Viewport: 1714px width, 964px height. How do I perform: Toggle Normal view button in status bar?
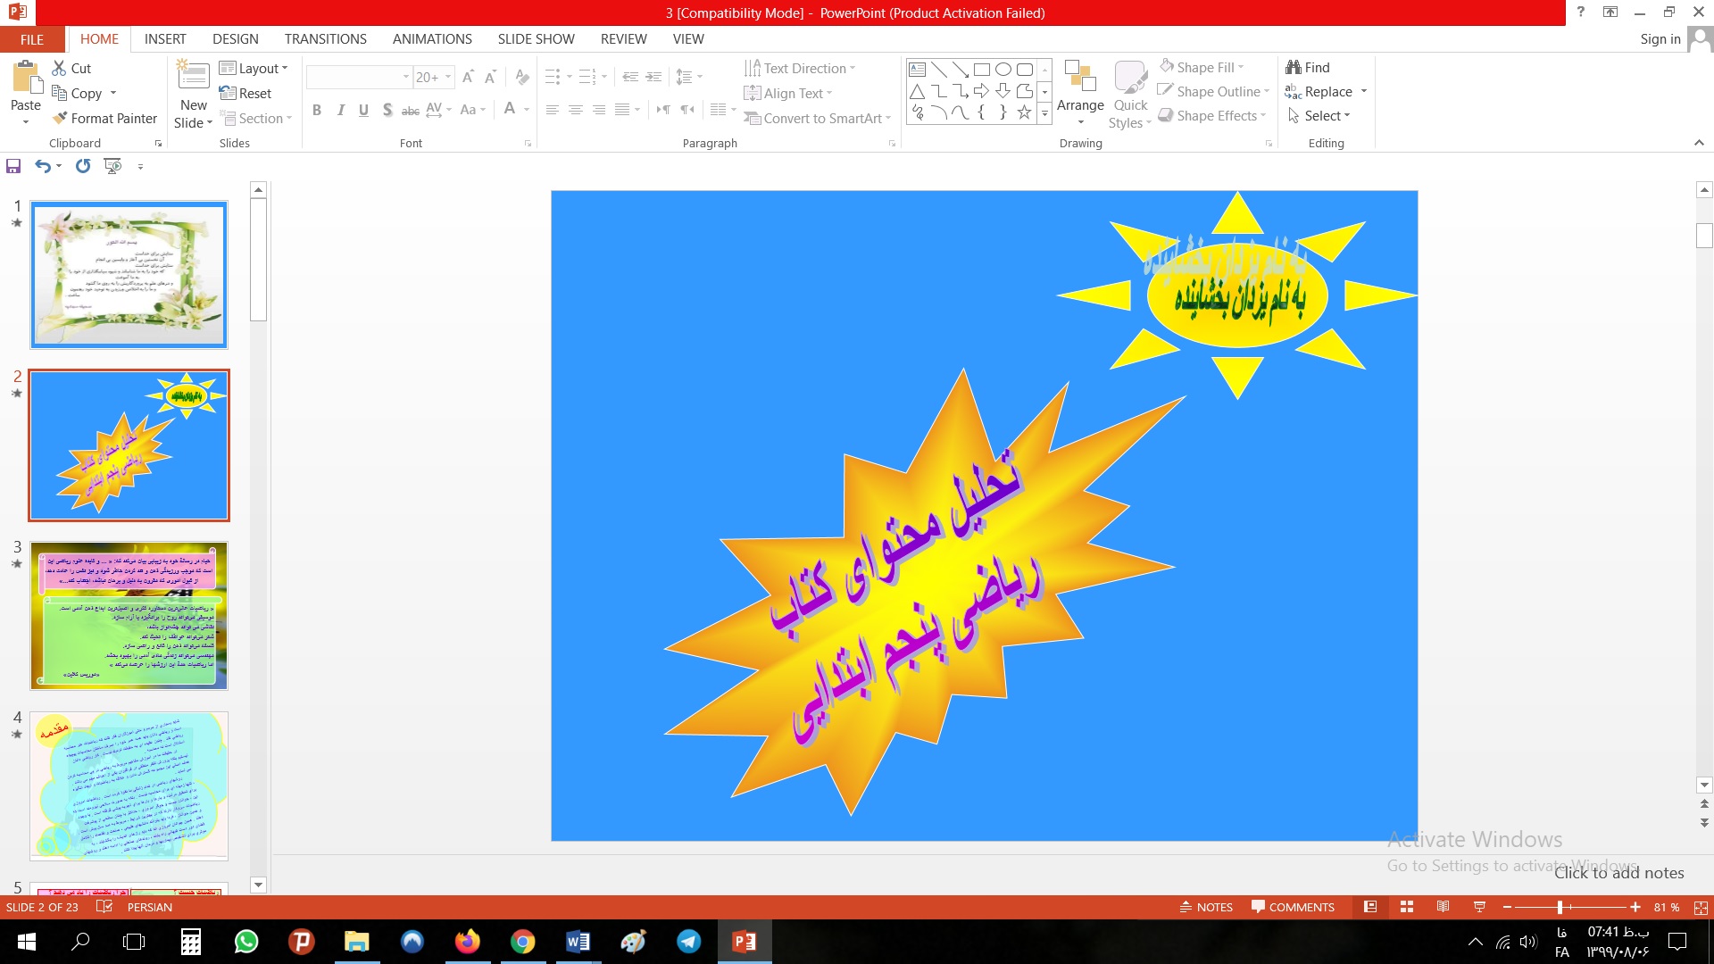1370,907
